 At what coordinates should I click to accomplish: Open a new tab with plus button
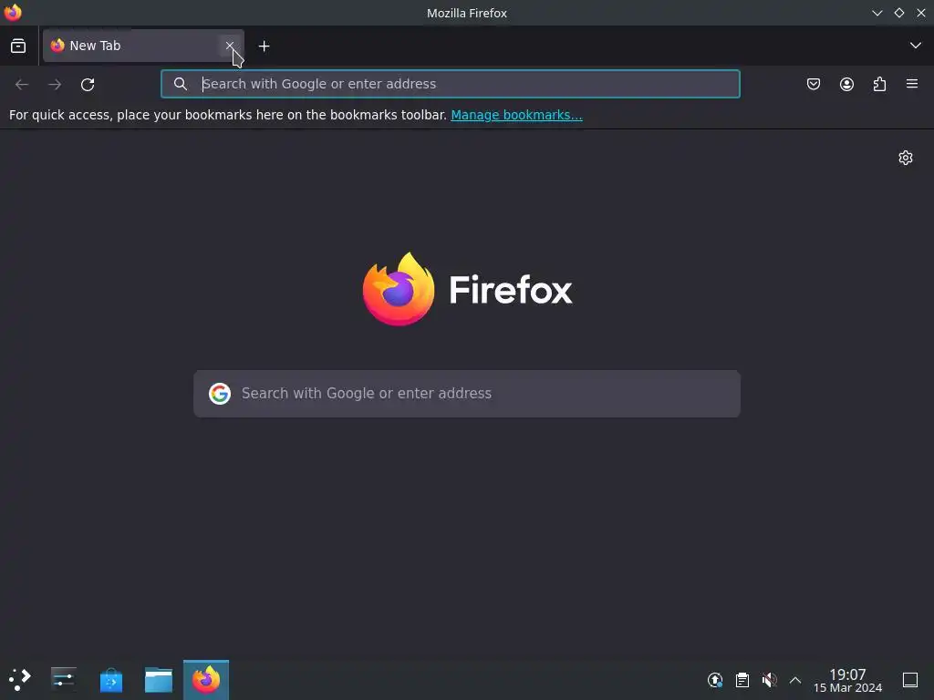pos(264,46)
